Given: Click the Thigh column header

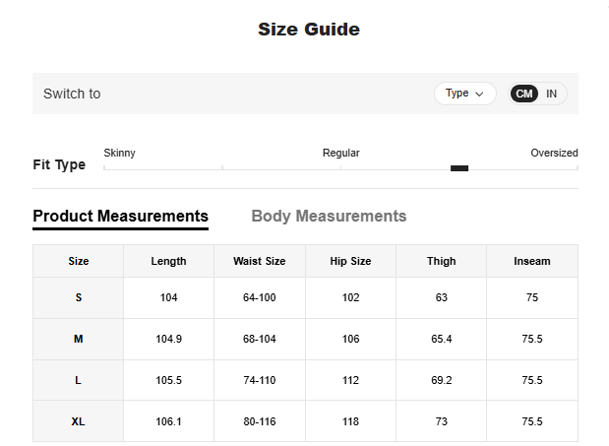Looking at the screenshot, I should pos(441,261).
